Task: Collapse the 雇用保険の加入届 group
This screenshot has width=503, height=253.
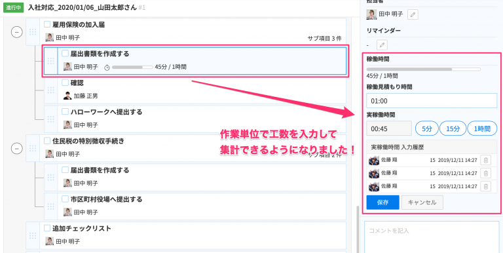Action: click(x=16, y=32)
